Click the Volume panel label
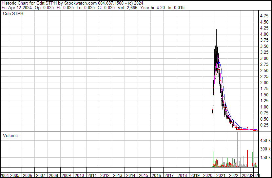Image resolution: width=272 pixels, height=178 pixels. click(10, 135)
